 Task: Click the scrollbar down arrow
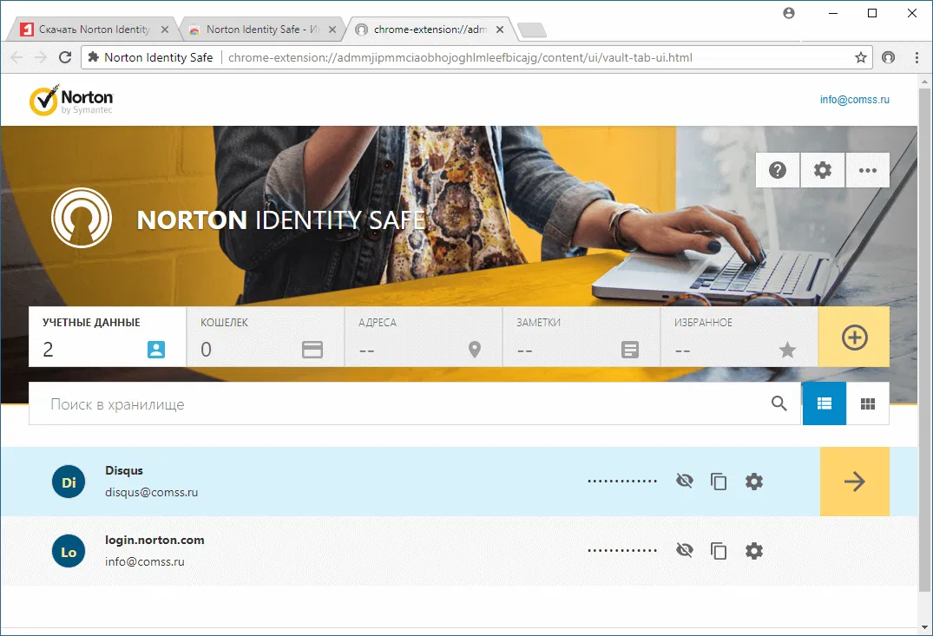[924, 627]
